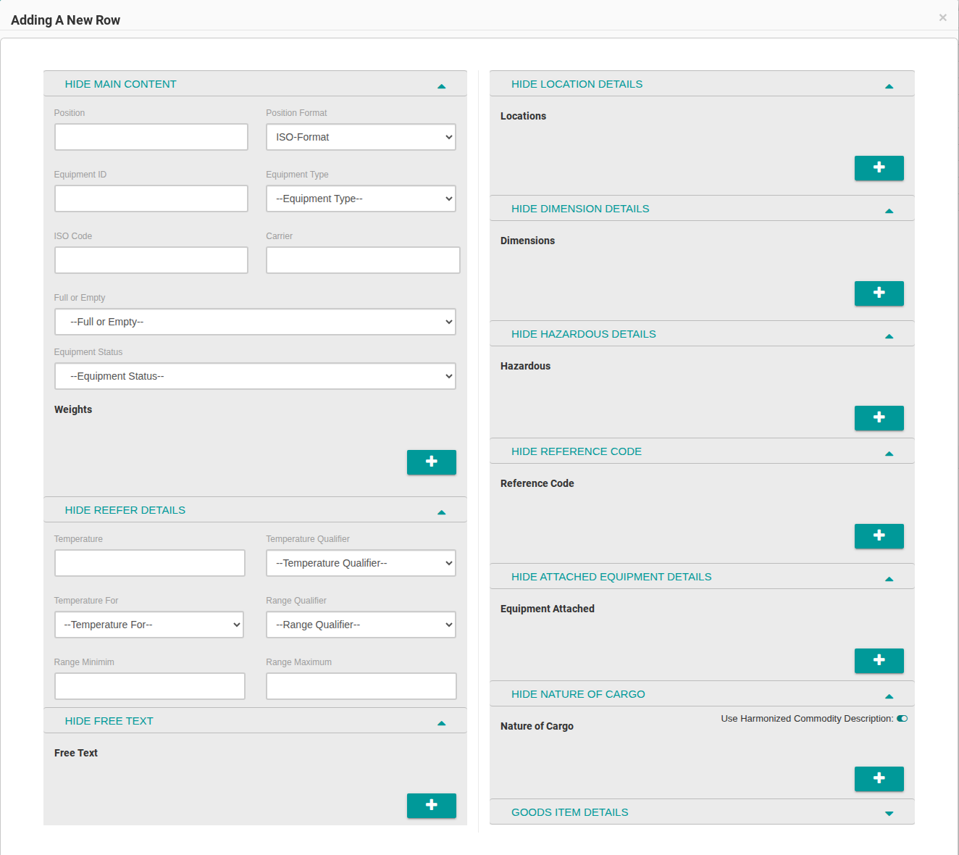The image size is (959, 855).
Task: Add a new Weights entry with plus button
Action: (x=432, y=462)
